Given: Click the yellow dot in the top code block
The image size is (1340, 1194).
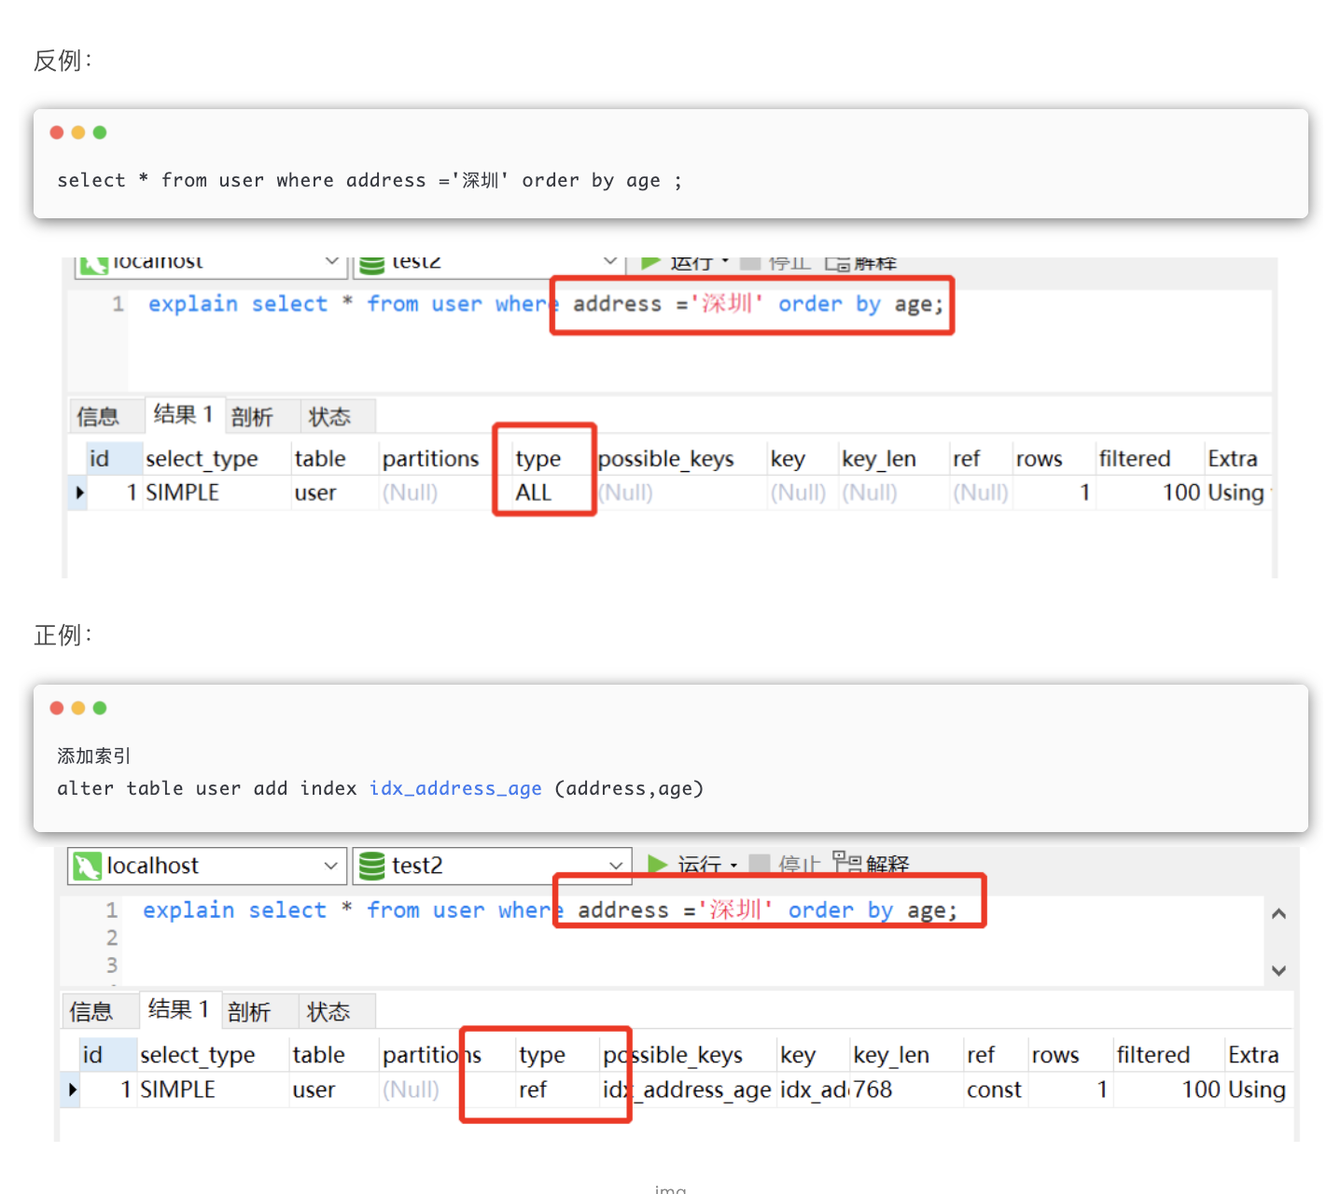Looking at the screenshot, I should pos(78,132).
